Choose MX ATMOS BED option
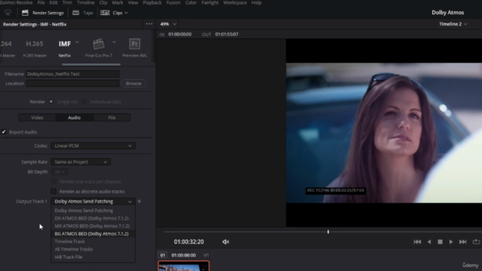Screen dimensions: 482x271 (93, 226)
